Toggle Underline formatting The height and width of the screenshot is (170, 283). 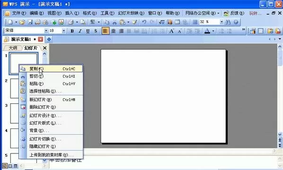pos(88,31)
